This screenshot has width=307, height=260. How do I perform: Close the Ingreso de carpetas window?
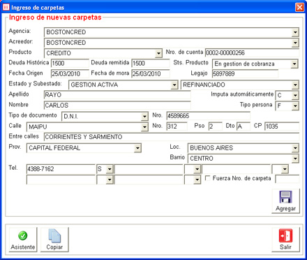pyautogui.click(x=299, y=7)
